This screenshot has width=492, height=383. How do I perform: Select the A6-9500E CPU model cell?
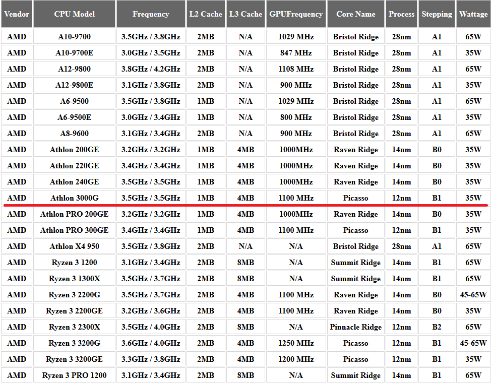[75, 117]
